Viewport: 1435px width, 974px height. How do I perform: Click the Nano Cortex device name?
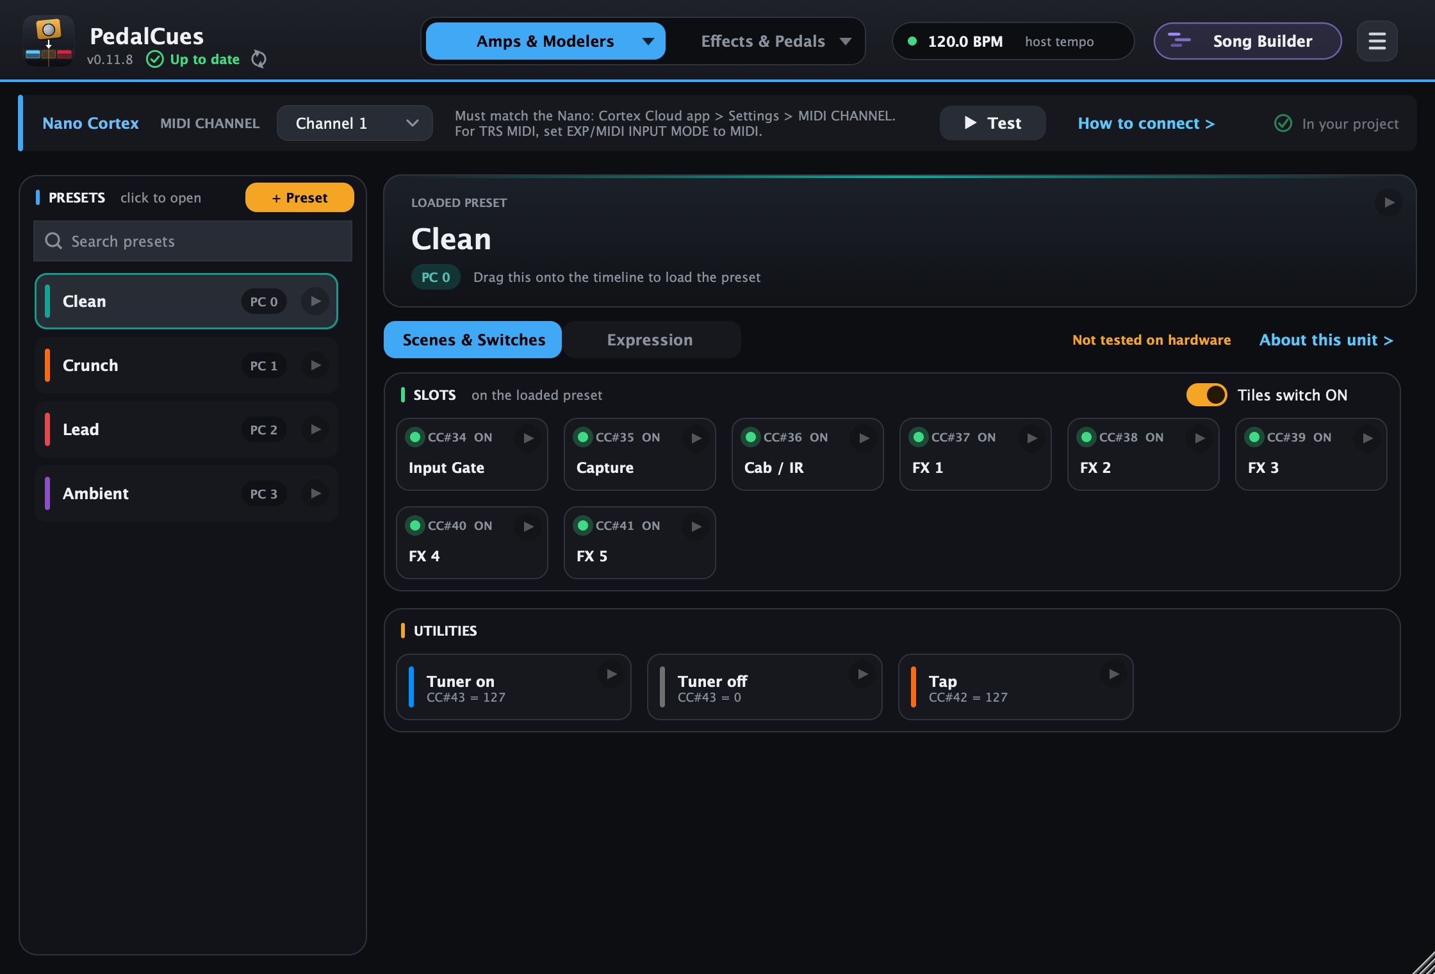90,123
